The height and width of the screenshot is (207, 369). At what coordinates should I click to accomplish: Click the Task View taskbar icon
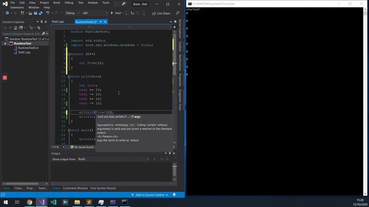tap(17, 202)
